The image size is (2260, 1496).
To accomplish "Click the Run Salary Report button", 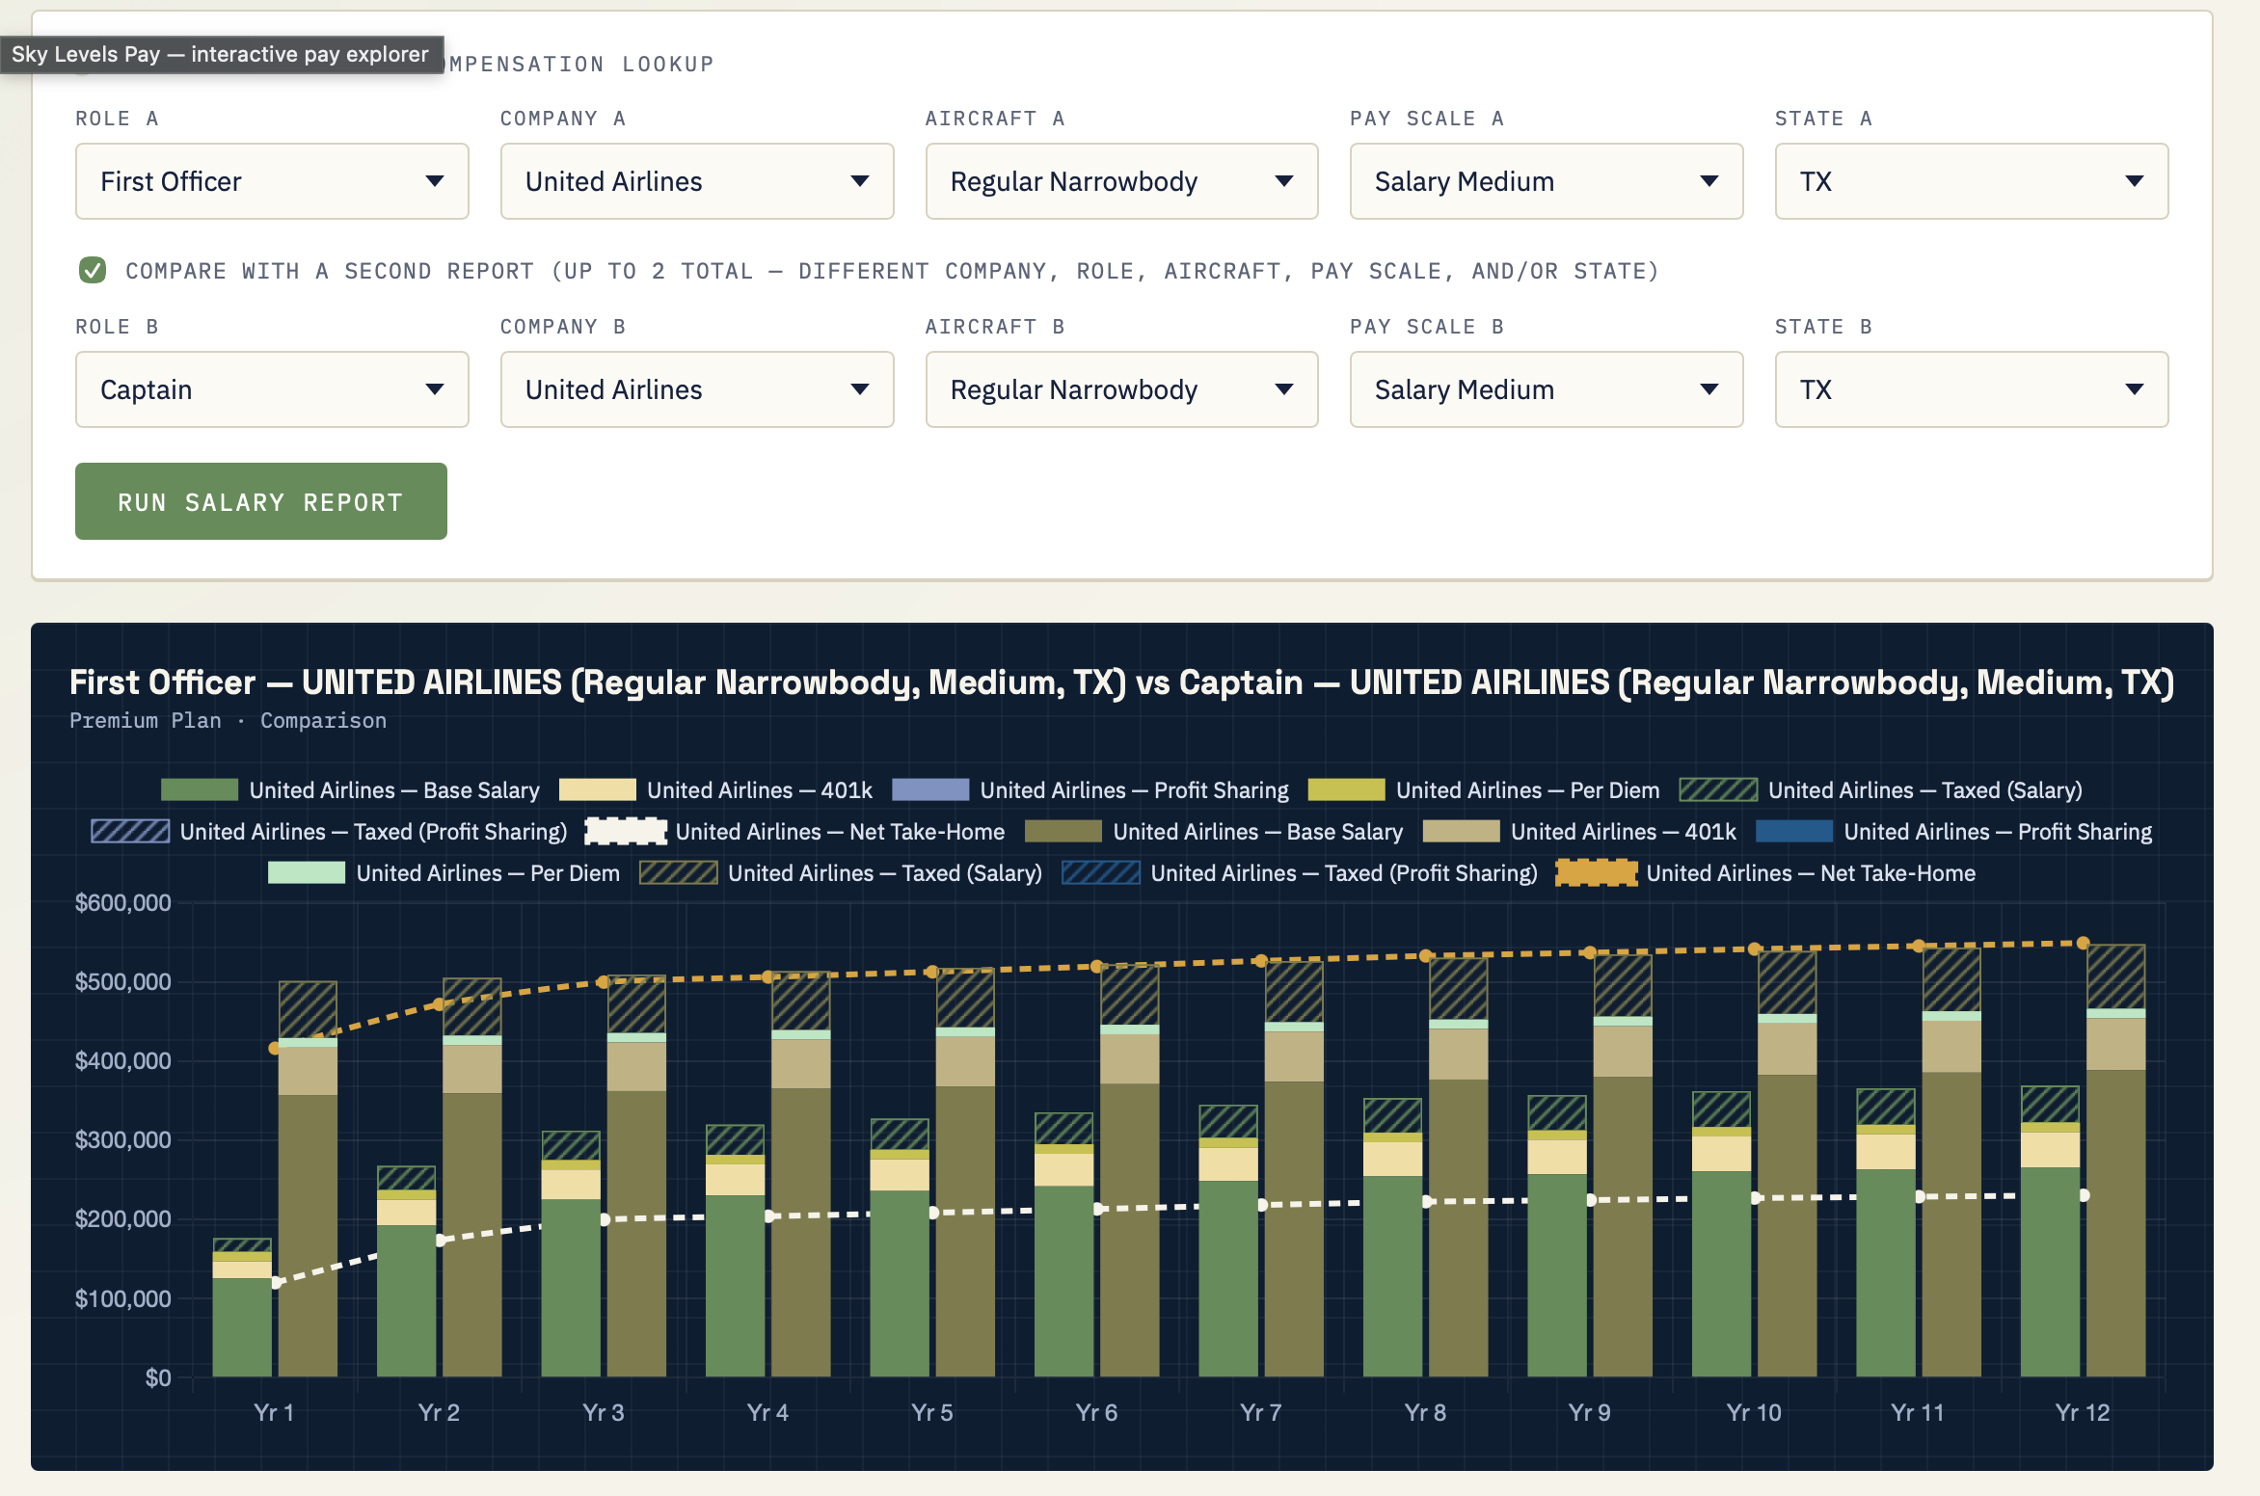I will click(261, 501).
